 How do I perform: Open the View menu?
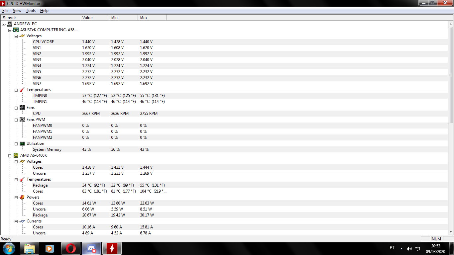pos(17,11)
